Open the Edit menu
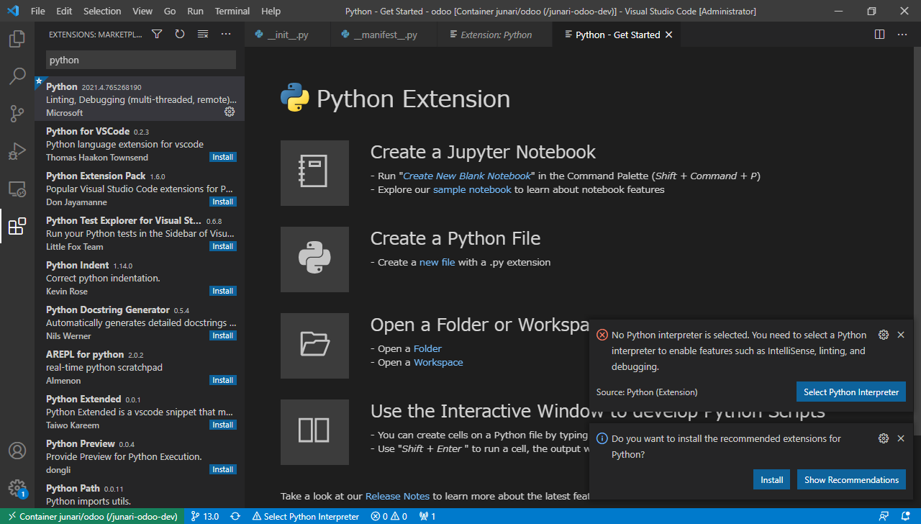Image resolution: width=921 pixels, height=524 pixels. click(64, 11)
